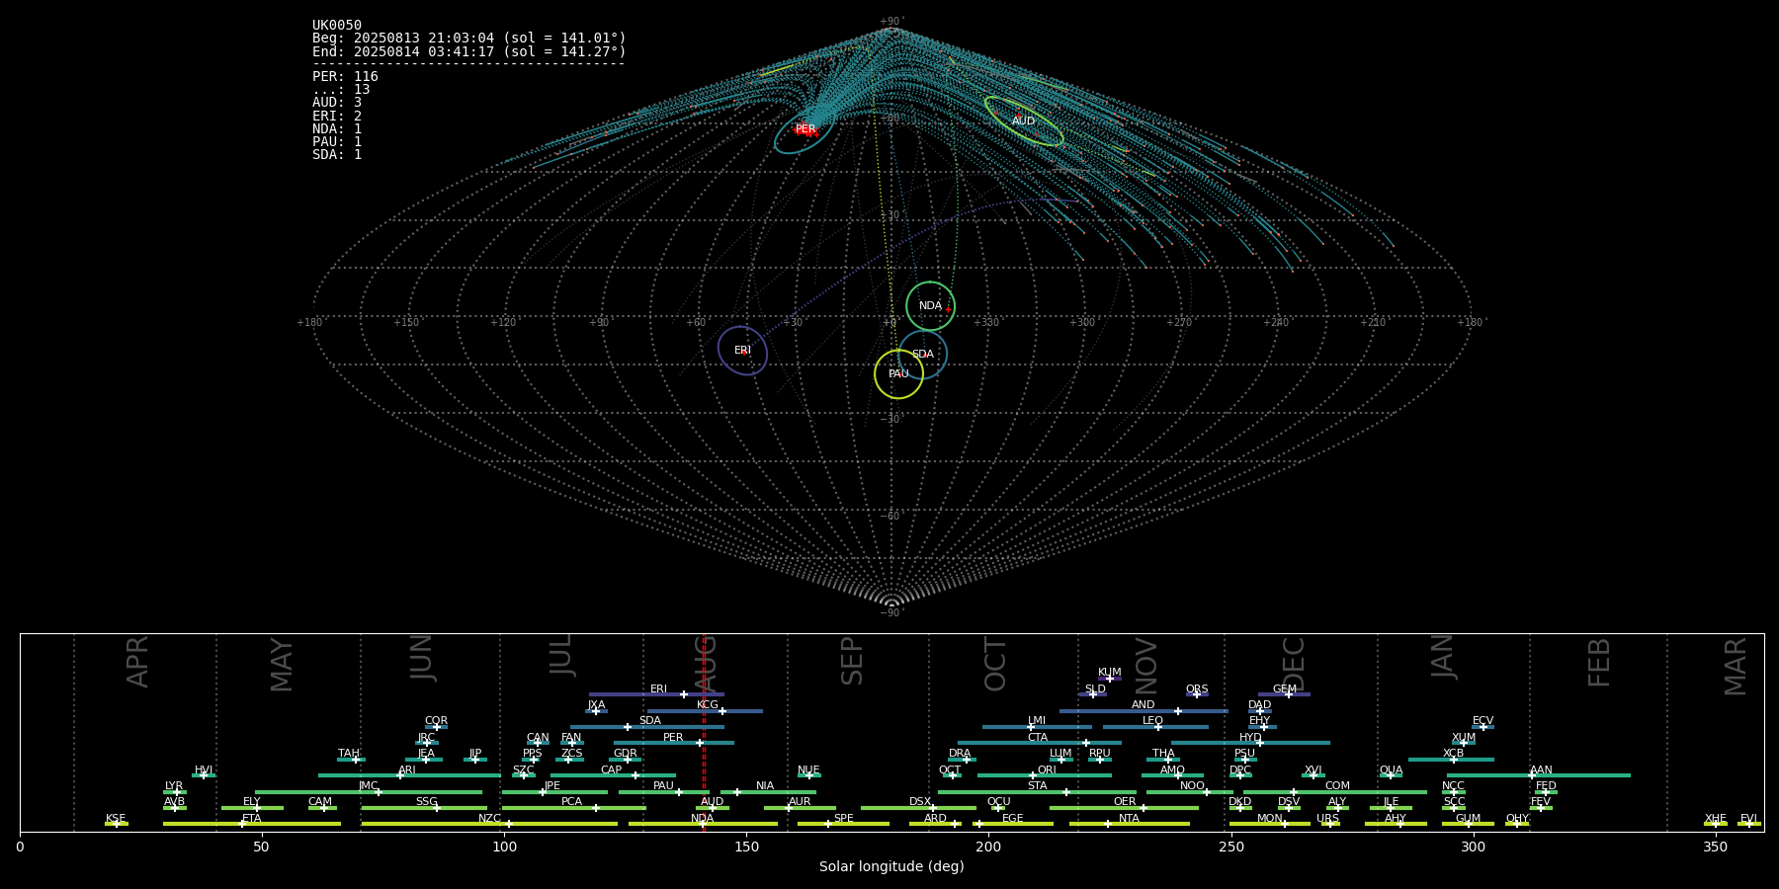
Task: Click the XCB shower bar in timeline
Action: [x=1451, y=760]
